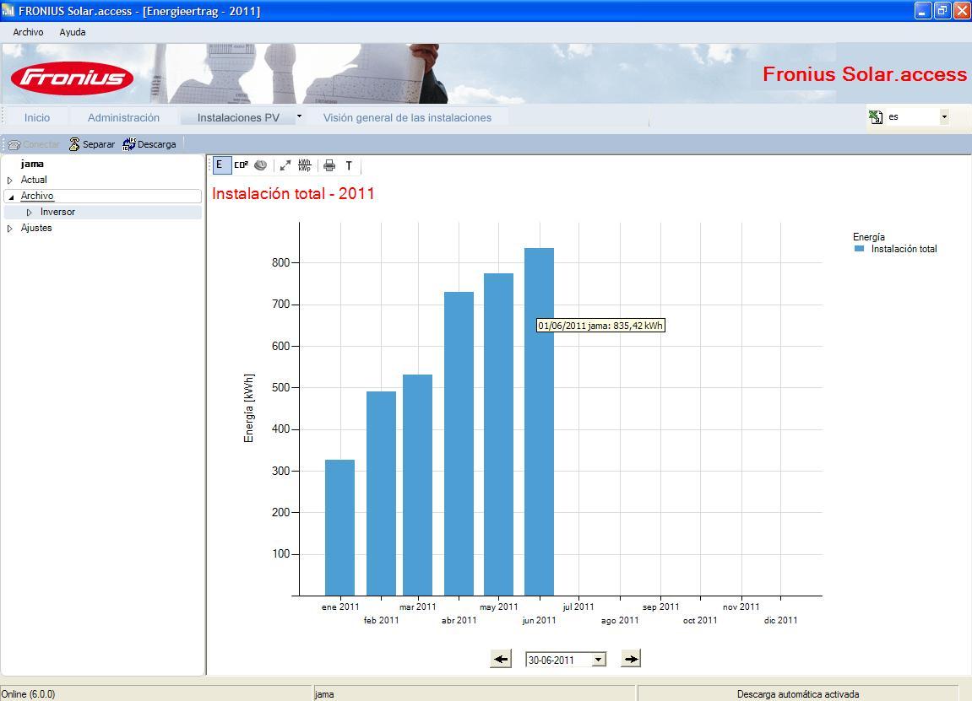Click the application icon in the title bar
This screenshot has width=972, height=701.
click(8, 10)
